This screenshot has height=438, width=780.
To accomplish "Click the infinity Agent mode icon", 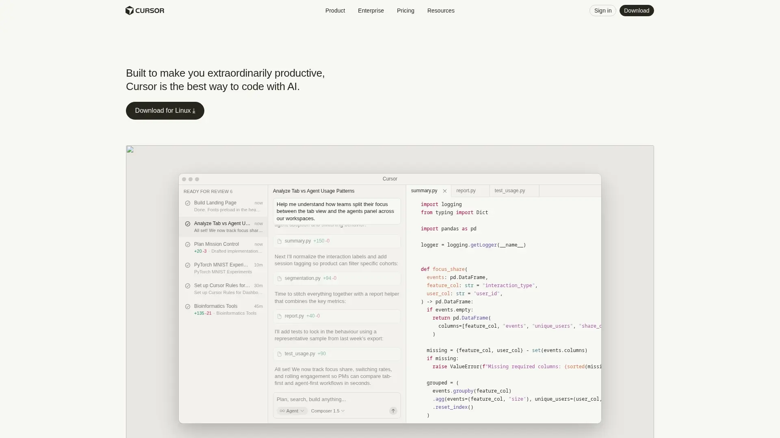I will click(x=282, y=411).
